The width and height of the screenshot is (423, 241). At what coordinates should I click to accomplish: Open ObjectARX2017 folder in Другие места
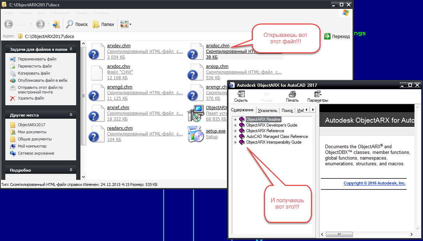point(31,125)
